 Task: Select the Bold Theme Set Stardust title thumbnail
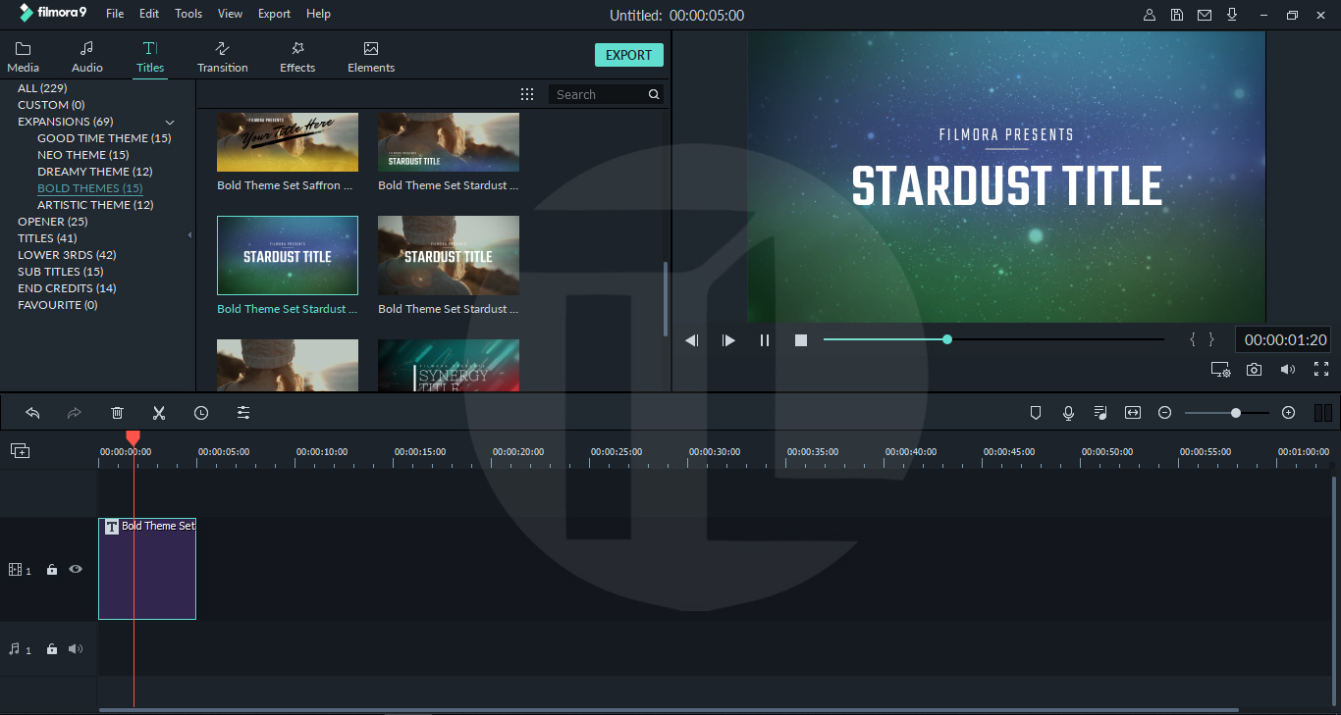click(x=287, y=255)
